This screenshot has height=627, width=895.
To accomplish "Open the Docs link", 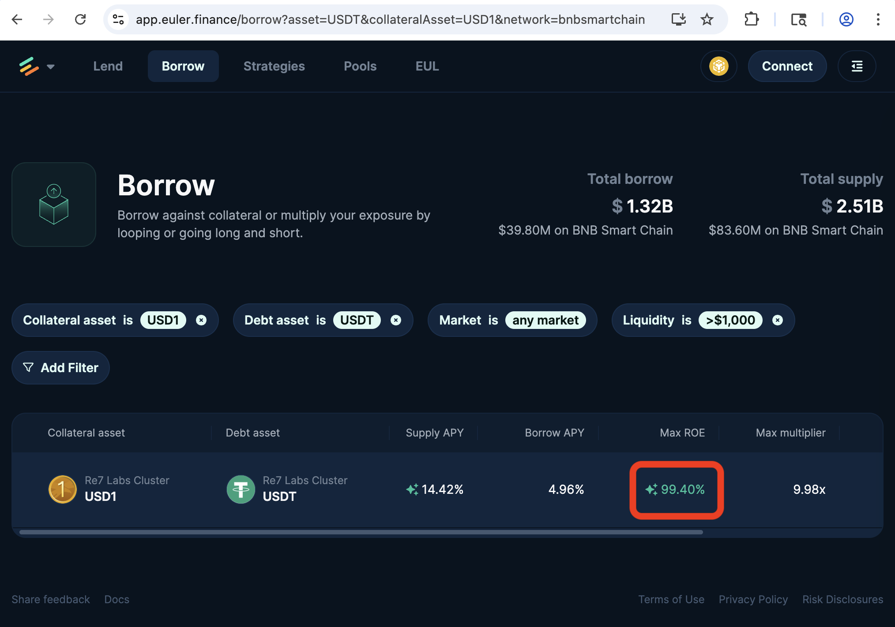I will (x=116, y=599).
